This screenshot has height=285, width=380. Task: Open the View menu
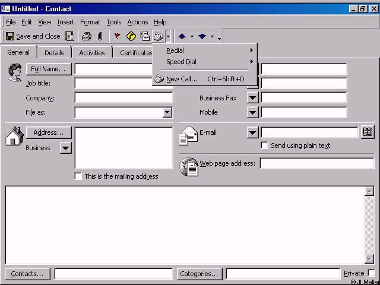(45, 22)
